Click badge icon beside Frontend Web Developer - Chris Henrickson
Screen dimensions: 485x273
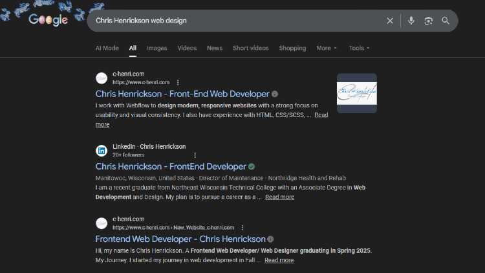pyautogui.click(x=270, y=239)
